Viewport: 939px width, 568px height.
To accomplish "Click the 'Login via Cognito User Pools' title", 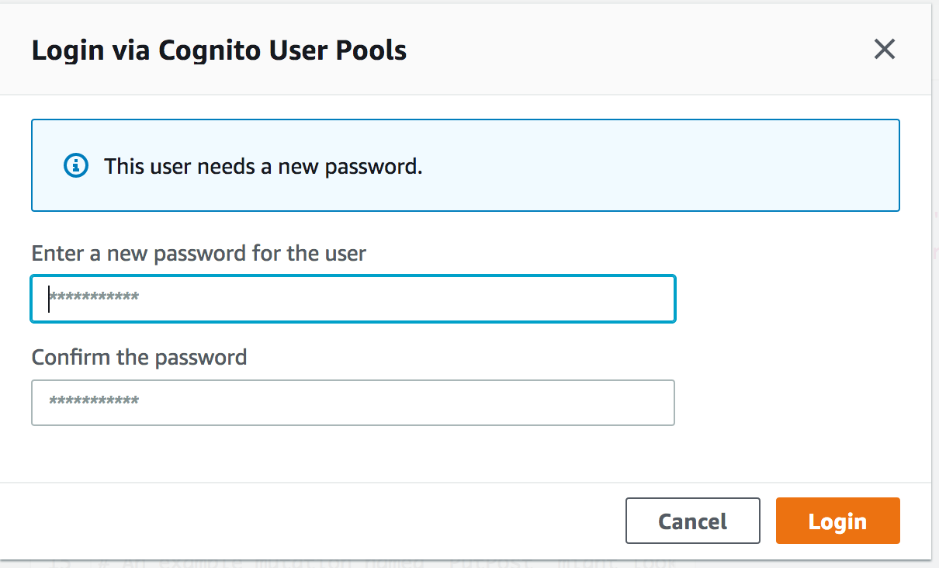I will click(219, 50).
